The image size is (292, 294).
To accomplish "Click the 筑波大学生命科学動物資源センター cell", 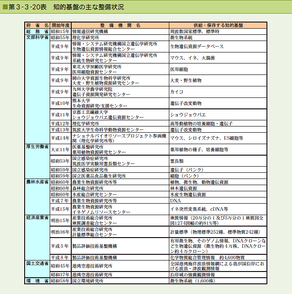I will (120, 130).
